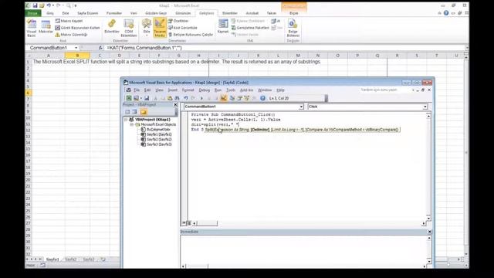Click Toggle Folders in the Project pane
Image resolution: width=494 pixels, height=278 pixels.
(x=144, y=112)
